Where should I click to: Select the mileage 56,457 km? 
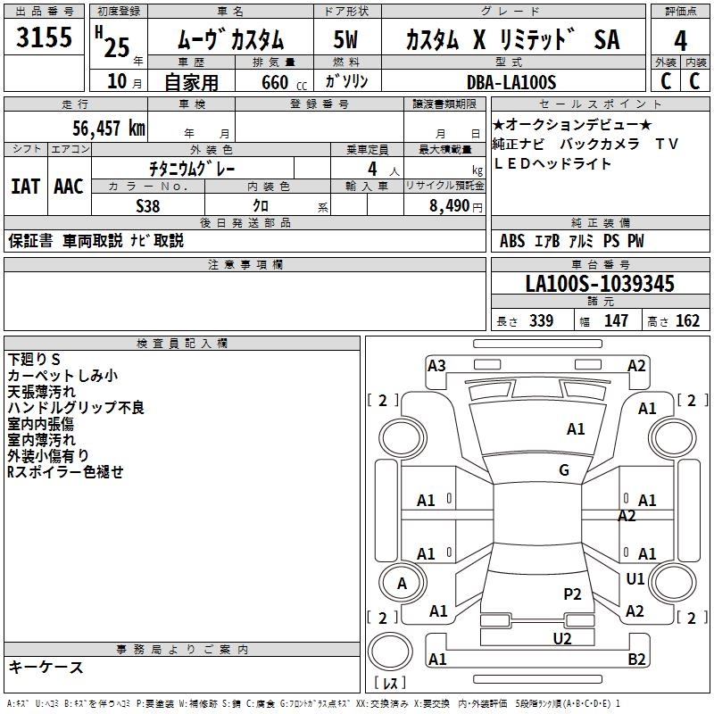(x=109, y=129)
